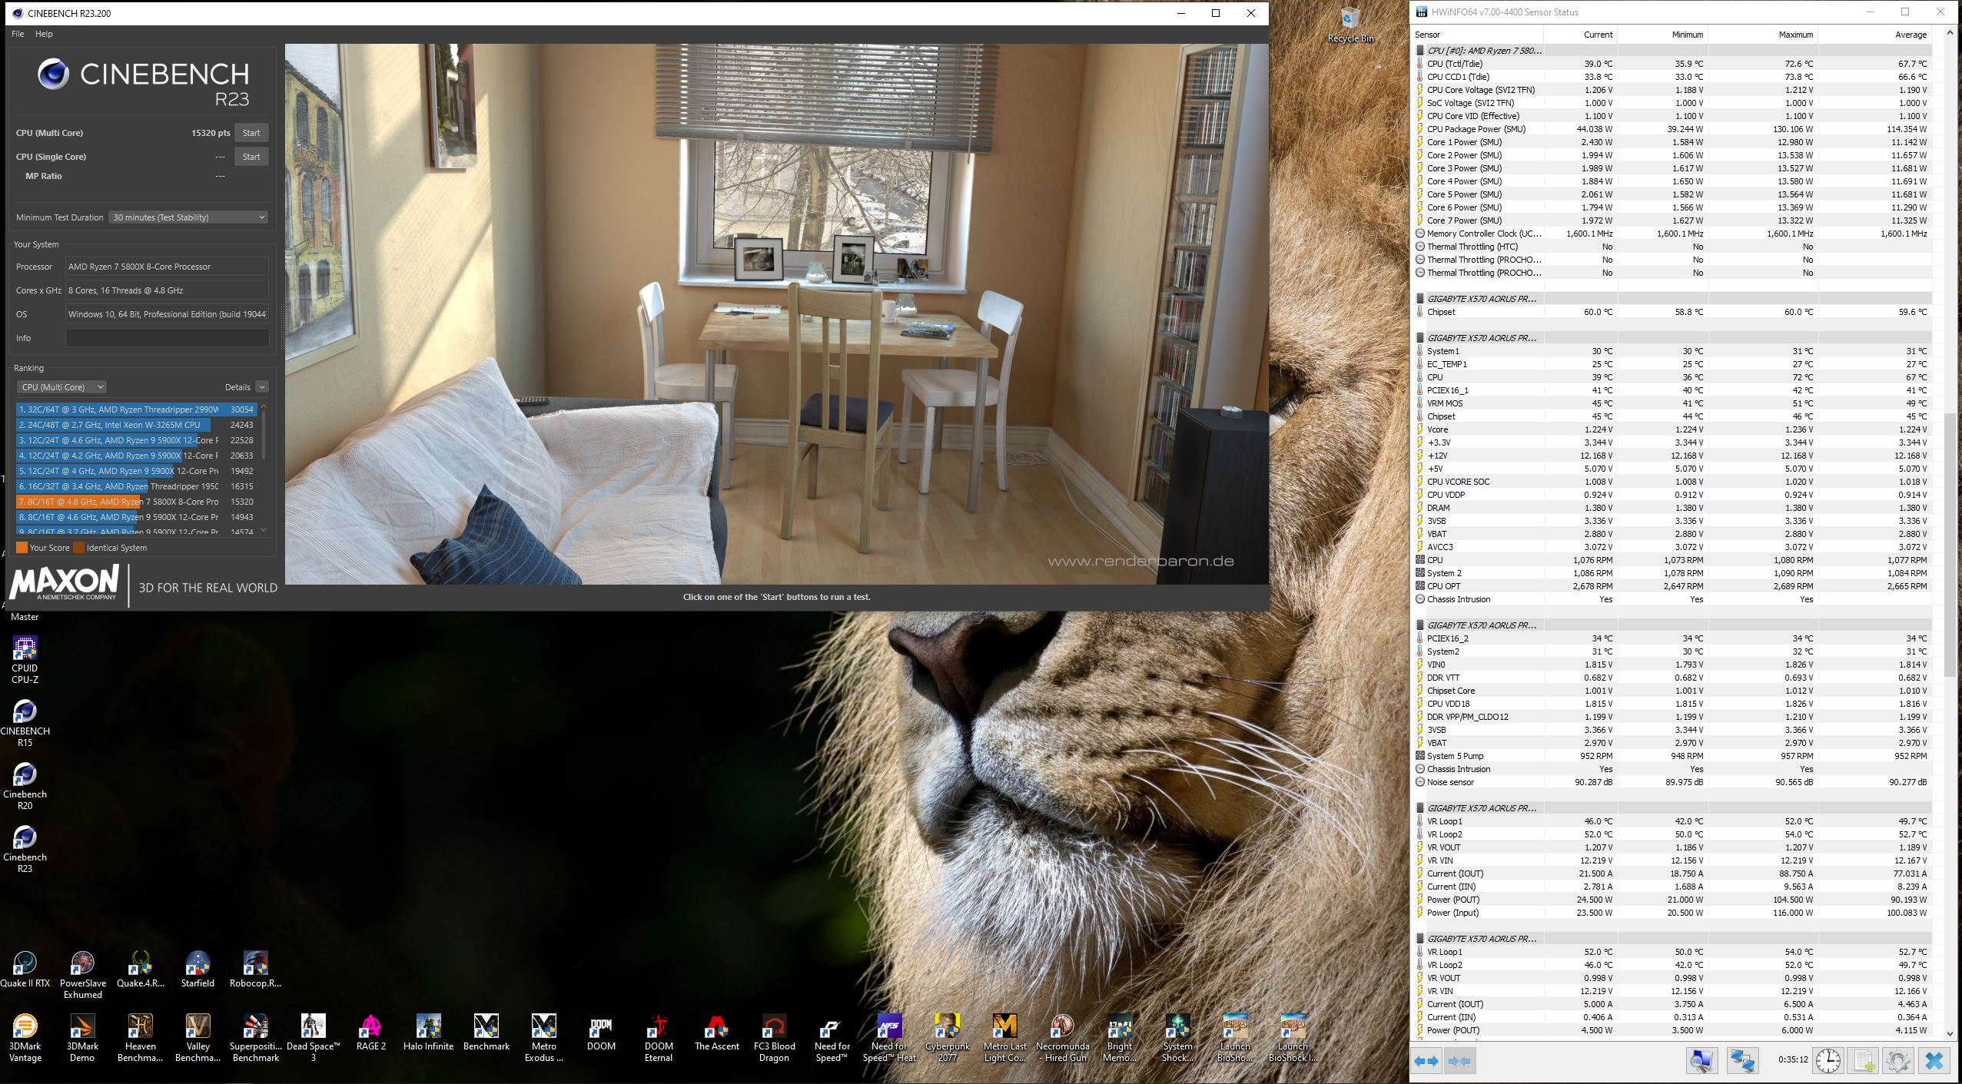Click the Average column header in HWiNFO

(1875, 35)
